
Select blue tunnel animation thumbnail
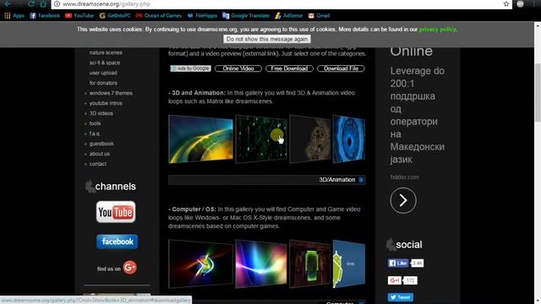pos(349,138)
